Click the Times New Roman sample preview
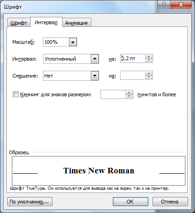Viewport: 195px width, 213px height. 99,171
